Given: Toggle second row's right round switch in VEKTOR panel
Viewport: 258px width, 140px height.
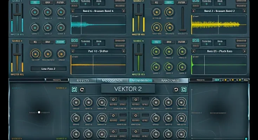Looking at the screenshot, I should pos(135,115).
